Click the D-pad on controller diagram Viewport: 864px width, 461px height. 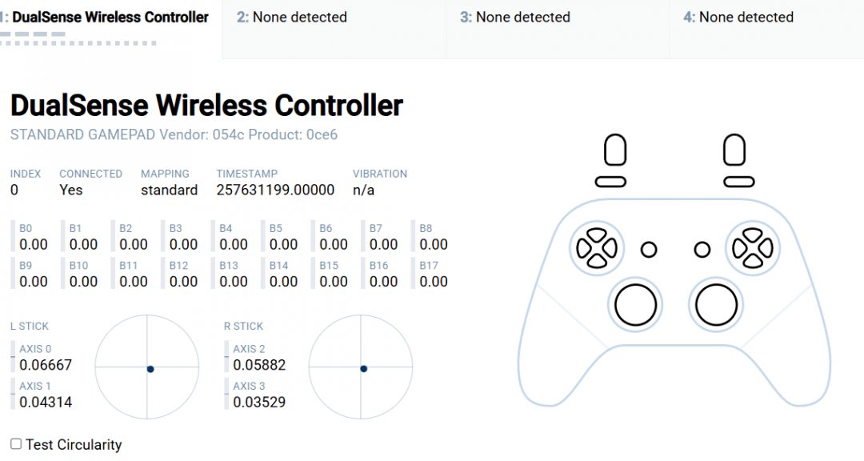click(597, 248)
